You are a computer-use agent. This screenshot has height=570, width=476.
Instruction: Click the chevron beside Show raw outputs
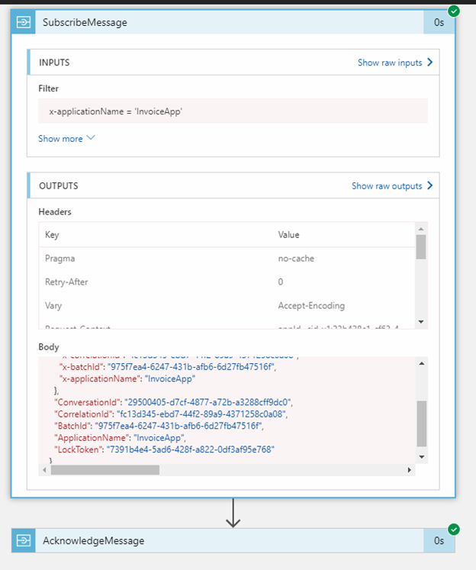tap(430, 185)
